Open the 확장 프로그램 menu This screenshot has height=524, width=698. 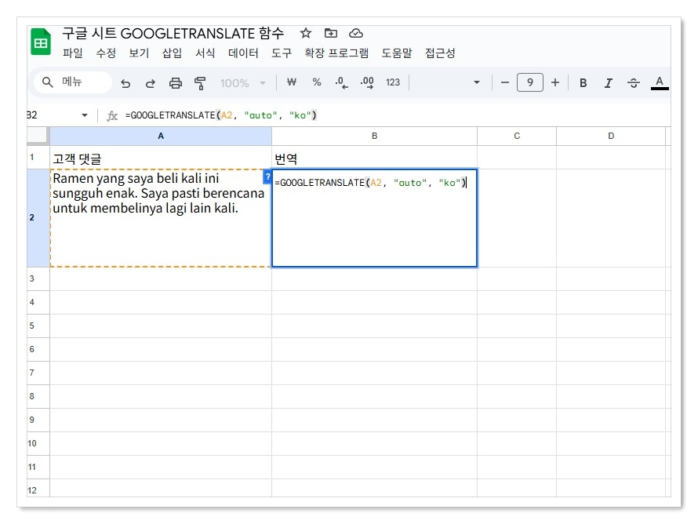point(336,53)
